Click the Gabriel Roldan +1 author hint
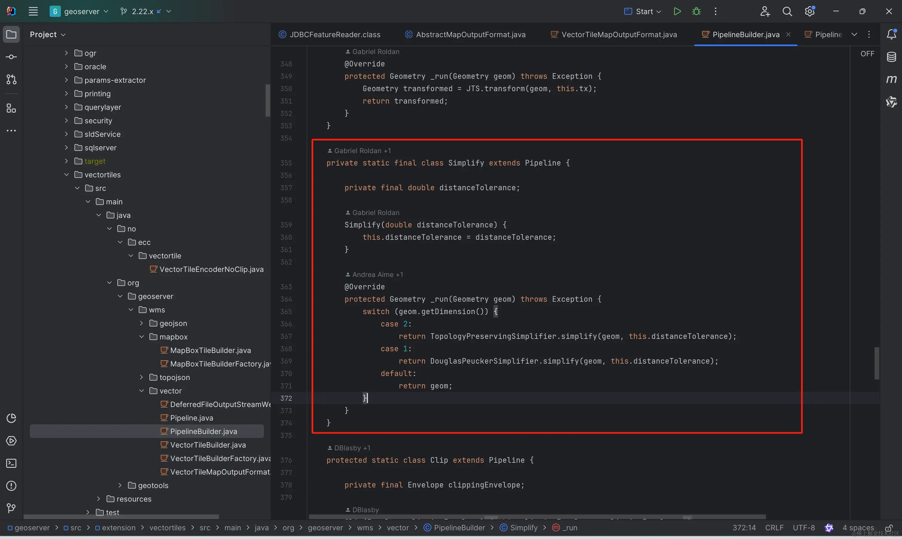 [x=359, y=151]
